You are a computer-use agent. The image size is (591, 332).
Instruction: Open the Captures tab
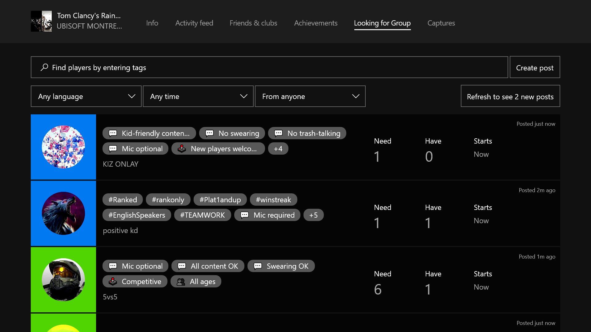coord(441,23)
